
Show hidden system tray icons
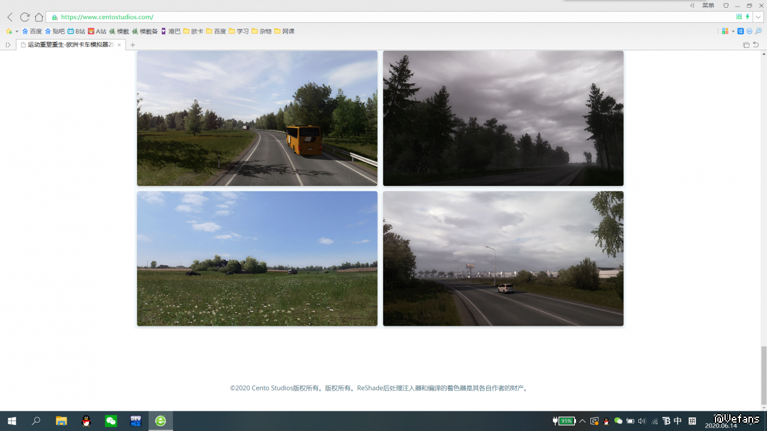click(x=582, y=421)
